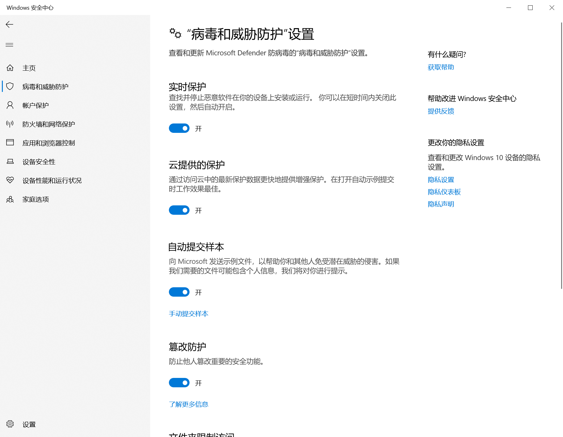Click the 帮助改进 Windows 安全中心 heading
The width and height of the screenshot is (563, 437).
pos(472,98)
